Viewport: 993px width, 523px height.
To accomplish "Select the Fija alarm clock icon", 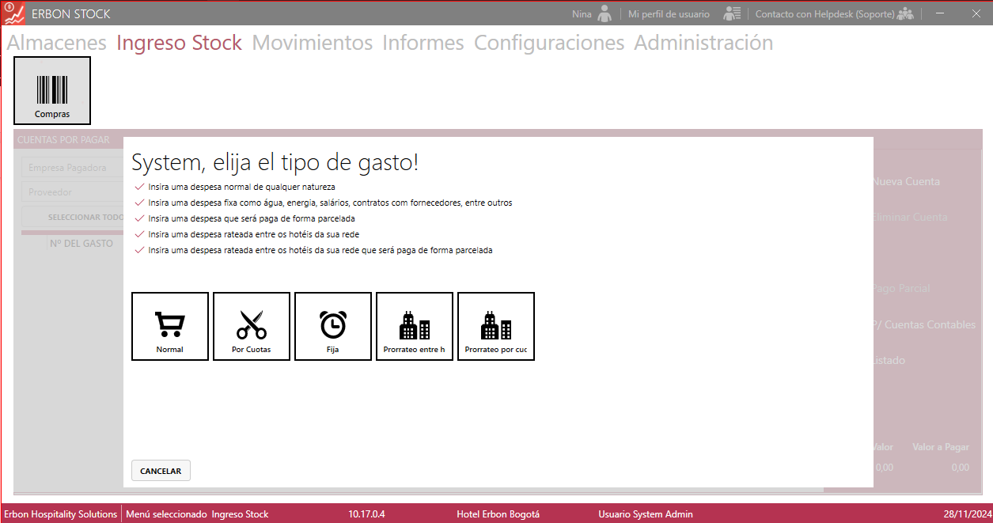I will (x=332, y=325).
